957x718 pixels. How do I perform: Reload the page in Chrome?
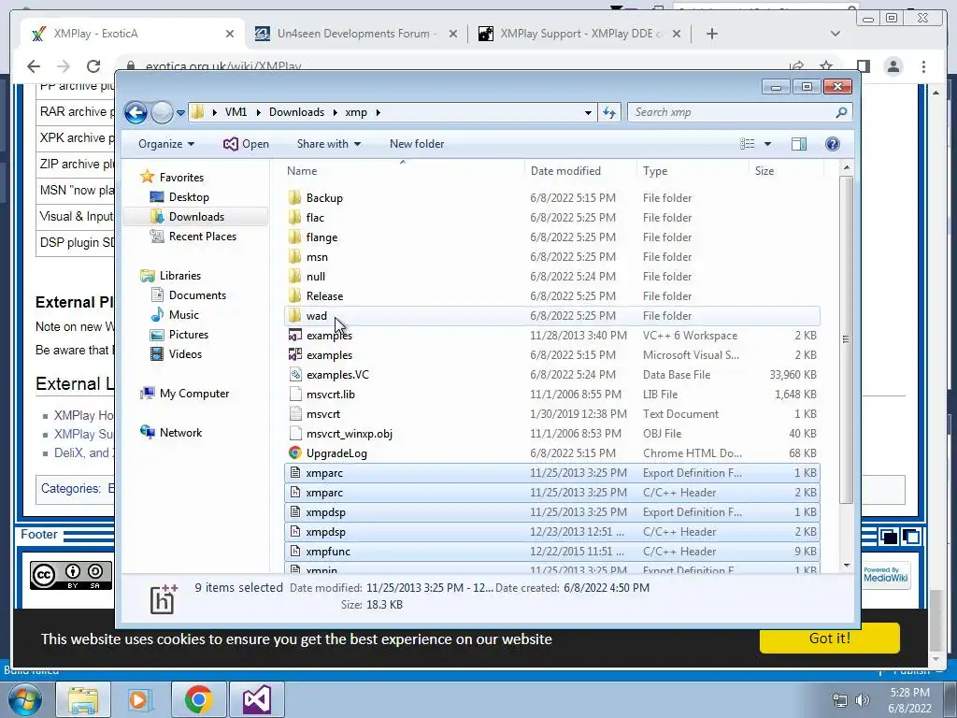tap(93, 66)
